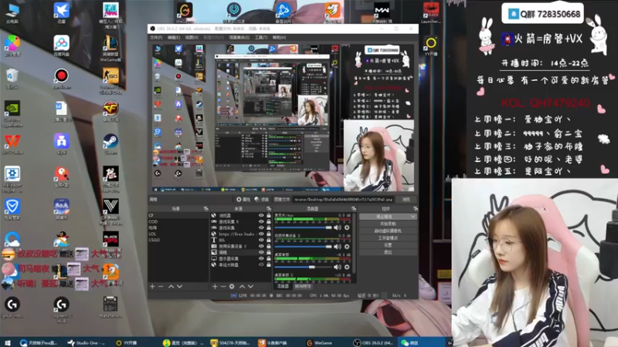
Task: Open WeGame in the taskbar
Action: tap(319, 342)
